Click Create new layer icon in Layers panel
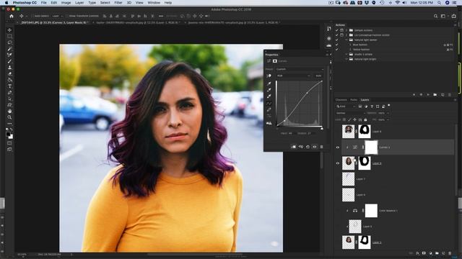This screenshot has height=259, width=462. (443, 253)
